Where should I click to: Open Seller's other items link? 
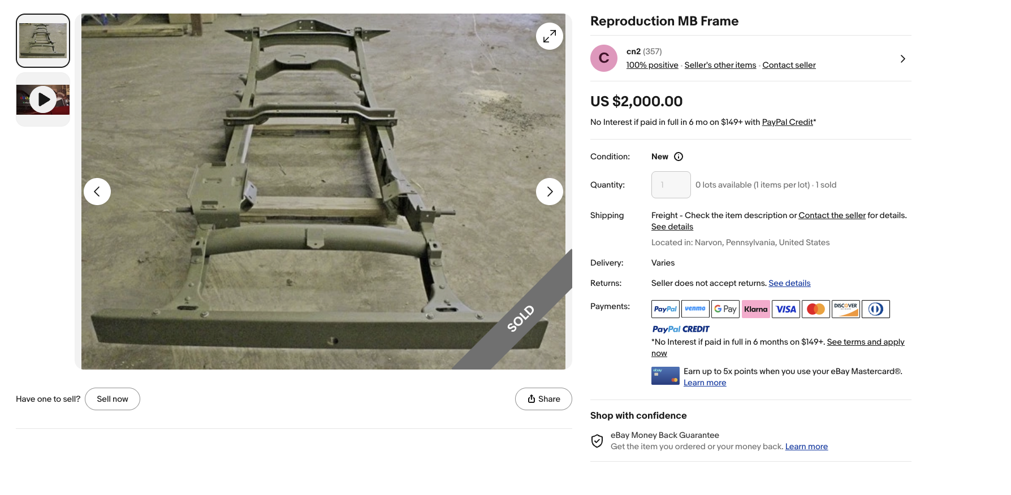(x=720, y=65)
